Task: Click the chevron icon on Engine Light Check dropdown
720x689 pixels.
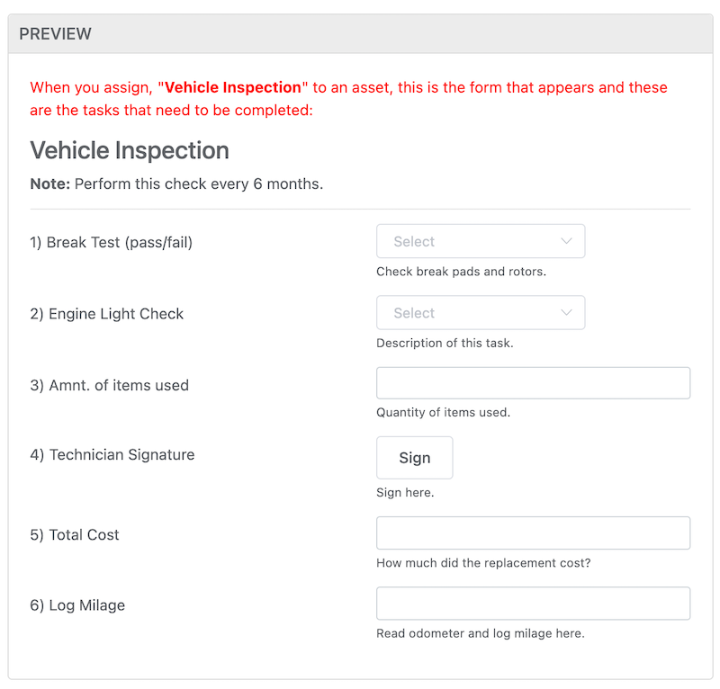Action: [567, 312]
